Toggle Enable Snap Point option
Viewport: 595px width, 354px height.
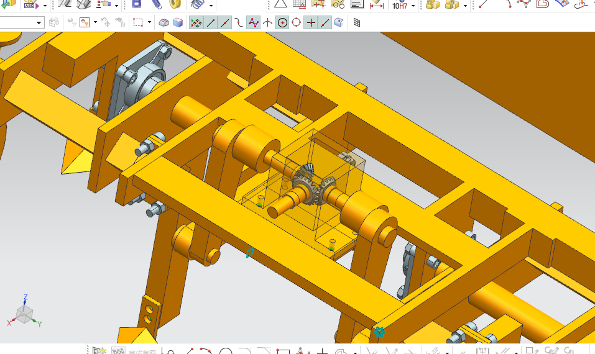[196, 23]
